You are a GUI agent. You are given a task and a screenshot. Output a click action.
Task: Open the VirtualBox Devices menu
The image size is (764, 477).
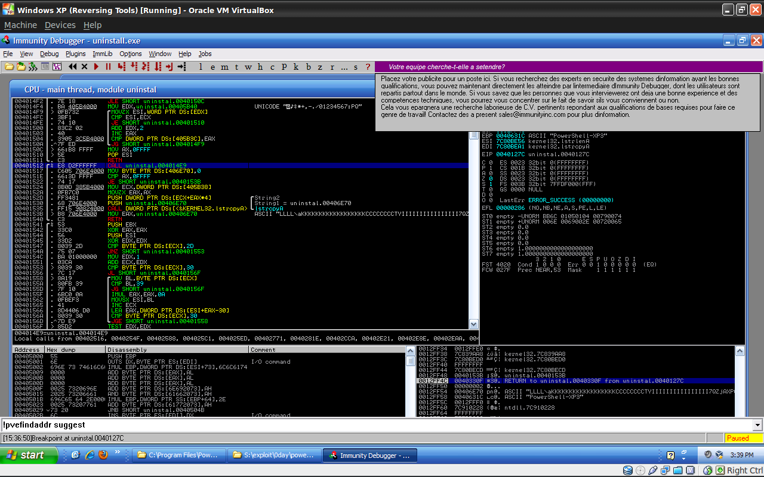[x=60, y=25]
